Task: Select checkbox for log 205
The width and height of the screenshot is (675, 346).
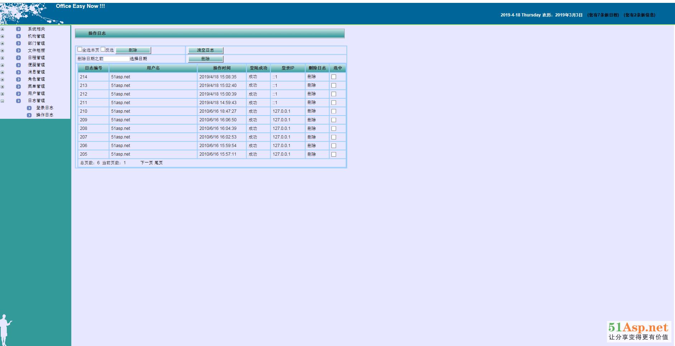Action: pyautogui.click(x=334, y=154)
